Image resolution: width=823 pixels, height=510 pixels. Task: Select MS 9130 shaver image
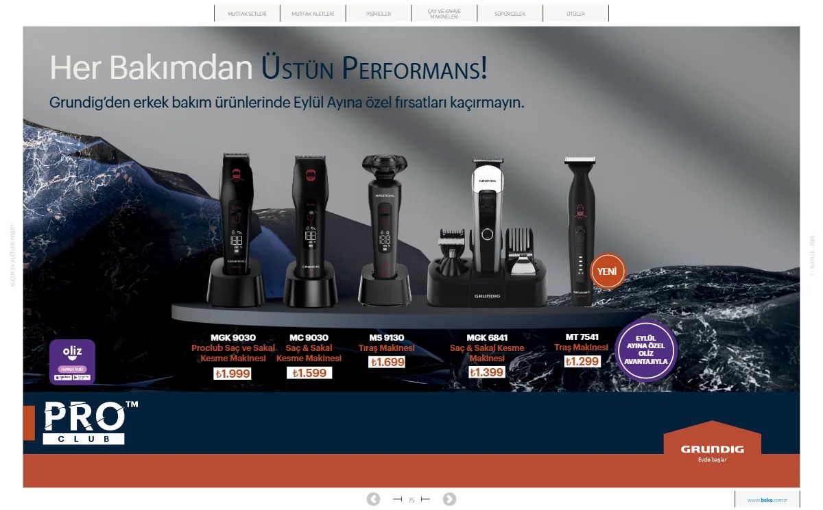[x=384, y=230]
